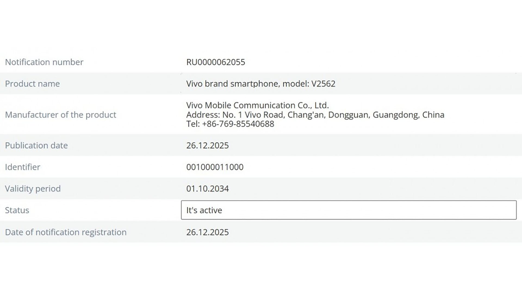Image resolution: width=522 pixels, height=293 pixels.
Task: Click 'Guangdong, China' in the address line
Action: (408, 115)
